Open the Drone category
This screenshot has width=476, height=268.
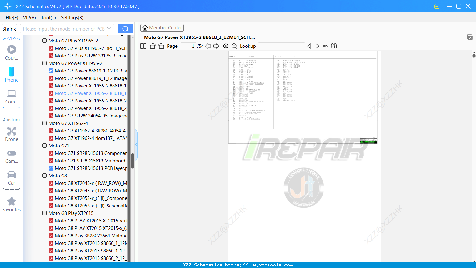tap(12, 131)
